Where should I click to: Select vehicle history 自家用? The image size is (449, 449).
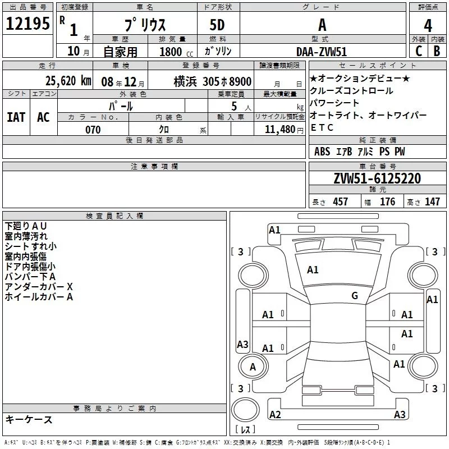click(x=120, y=52)
